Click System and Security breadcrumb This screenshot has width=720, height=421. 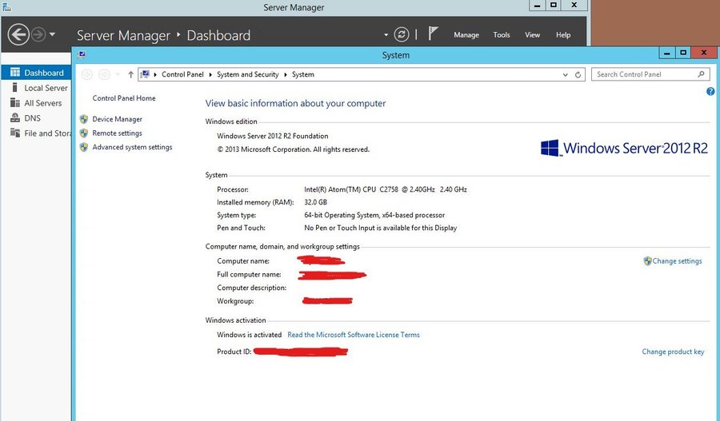tap(247, 74)
